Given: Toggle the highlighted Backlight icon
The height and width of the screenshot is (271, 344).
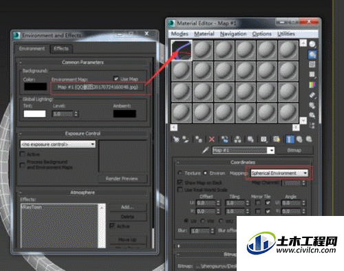Looking at the screenshot, I should (x=312, y=54).
